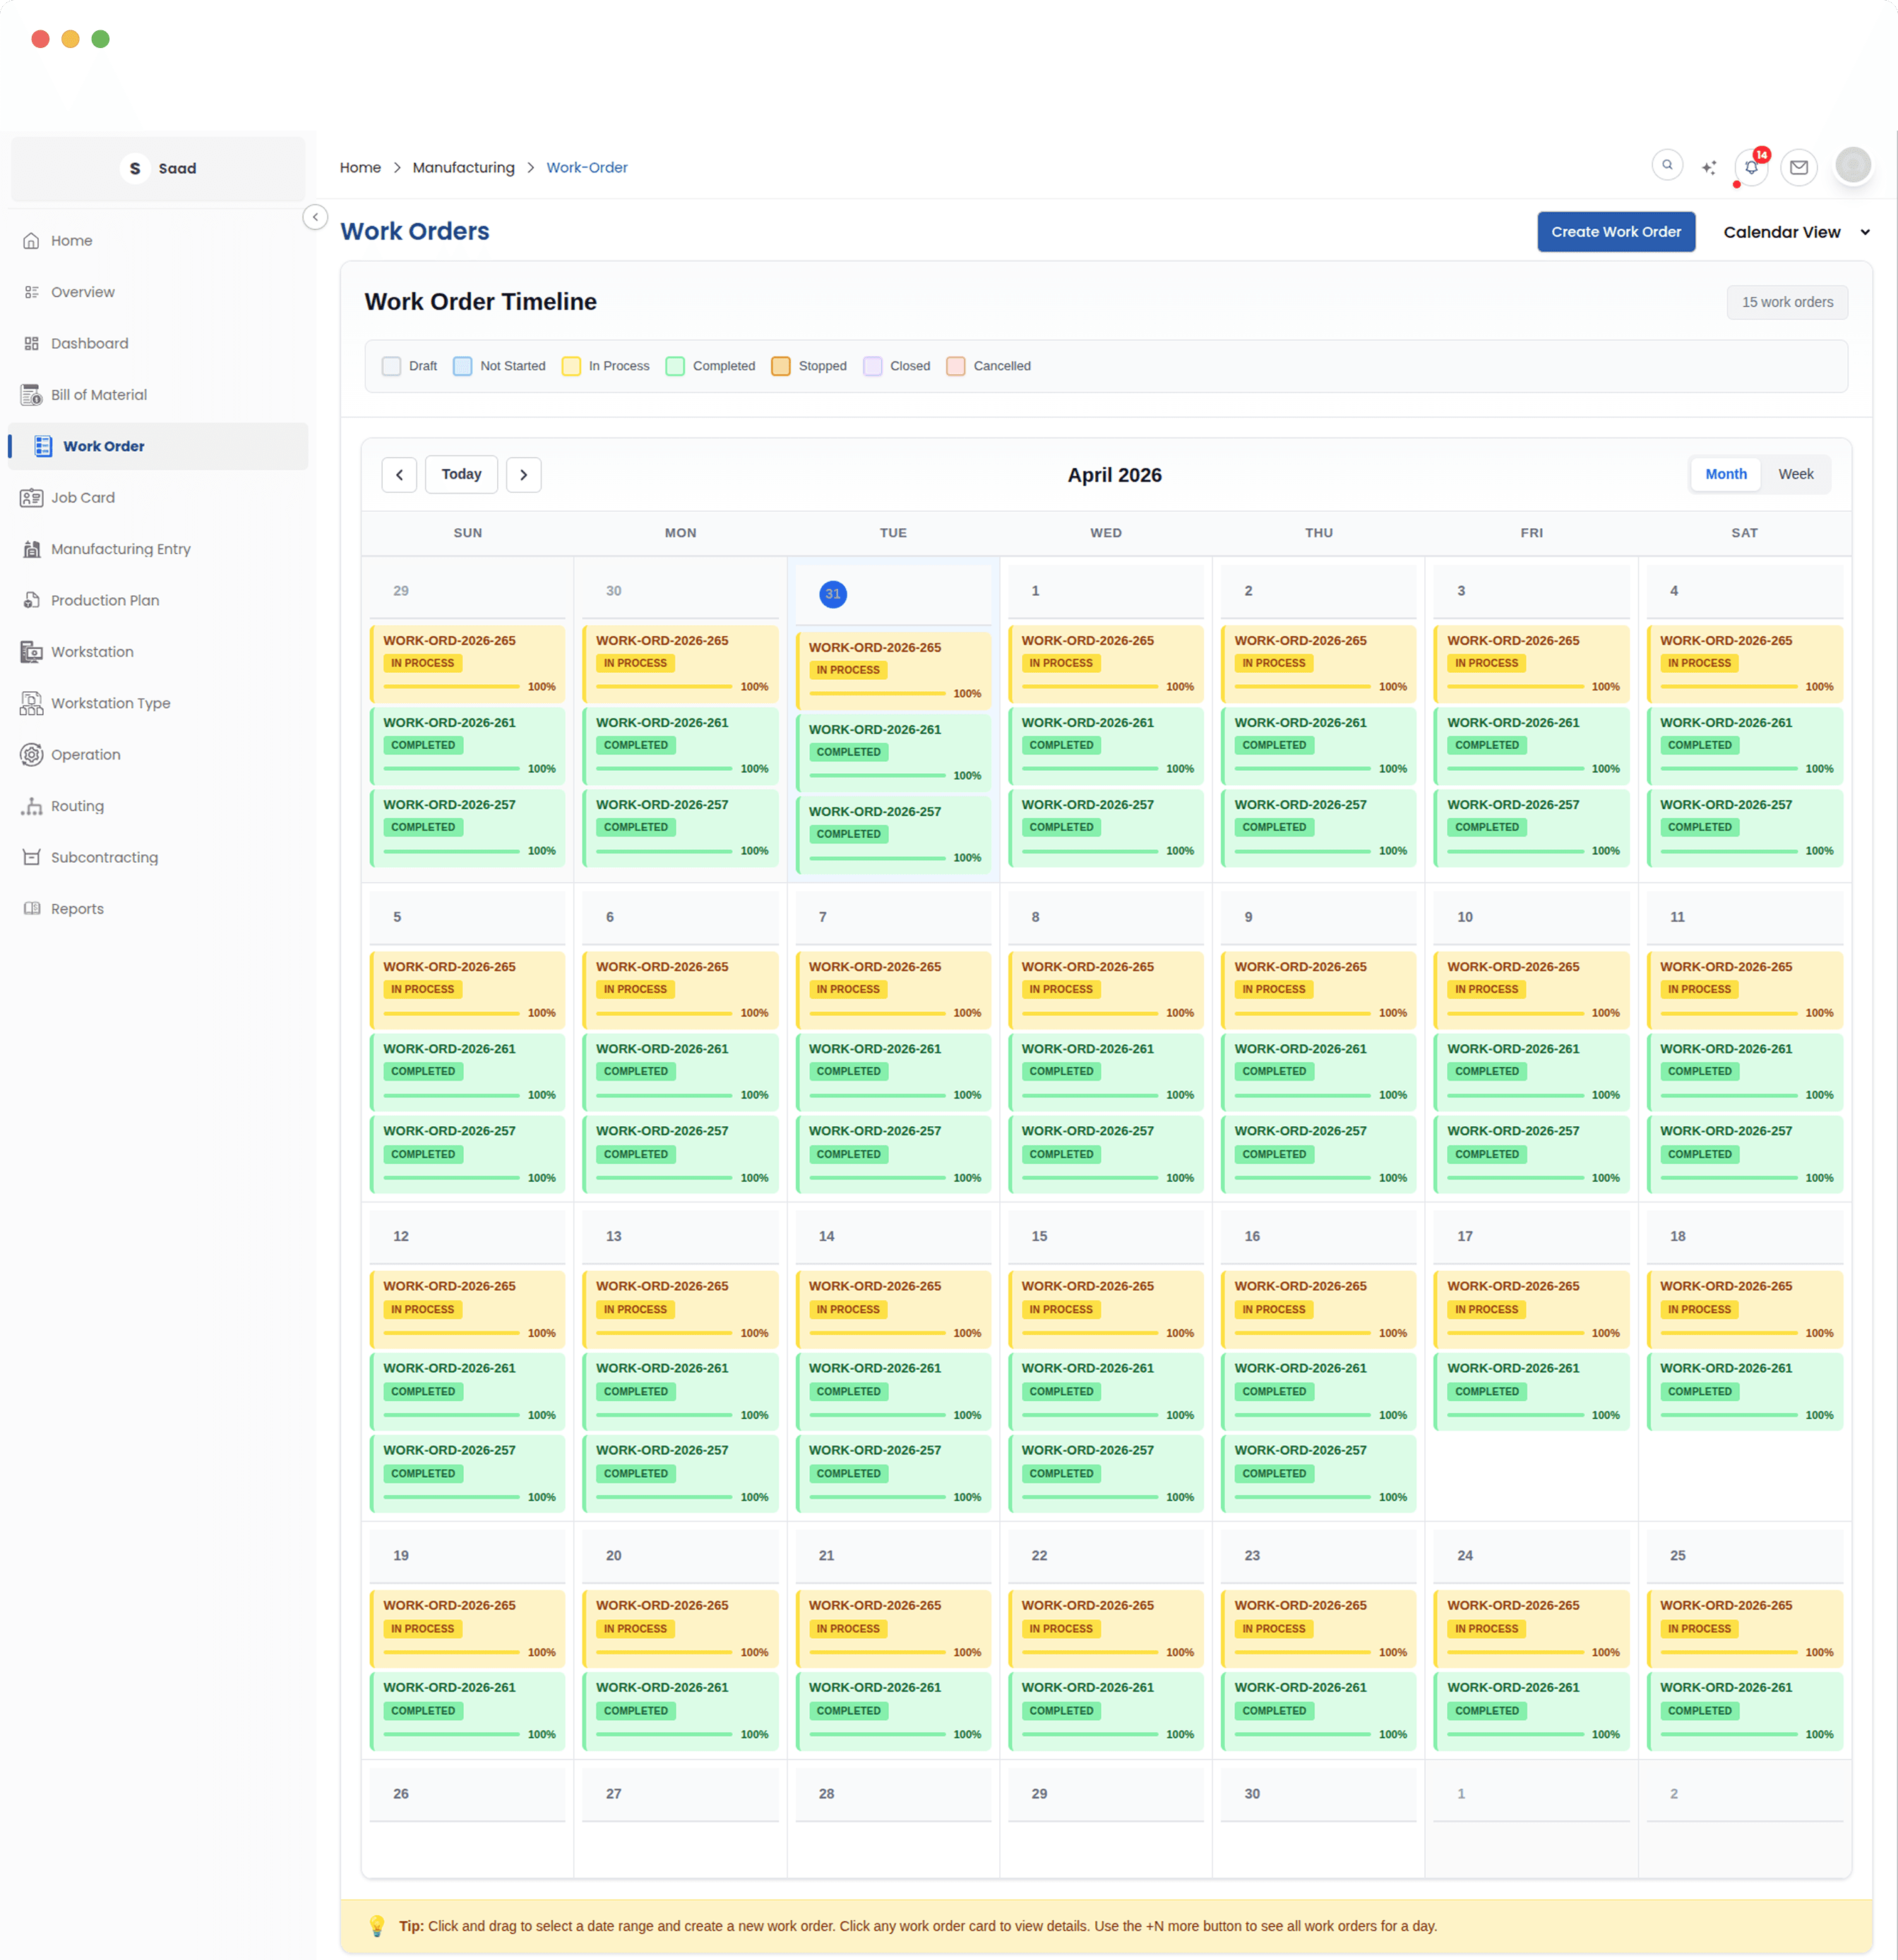
Task: Advance to next month with the right arrow
Action: click(523, 474)
